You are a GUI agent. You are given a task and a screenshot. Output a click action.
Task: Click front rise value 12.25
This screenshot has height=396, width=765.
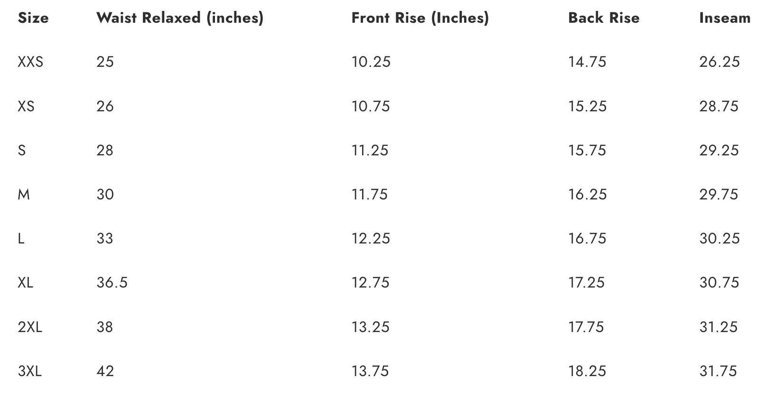click(371, 238)
